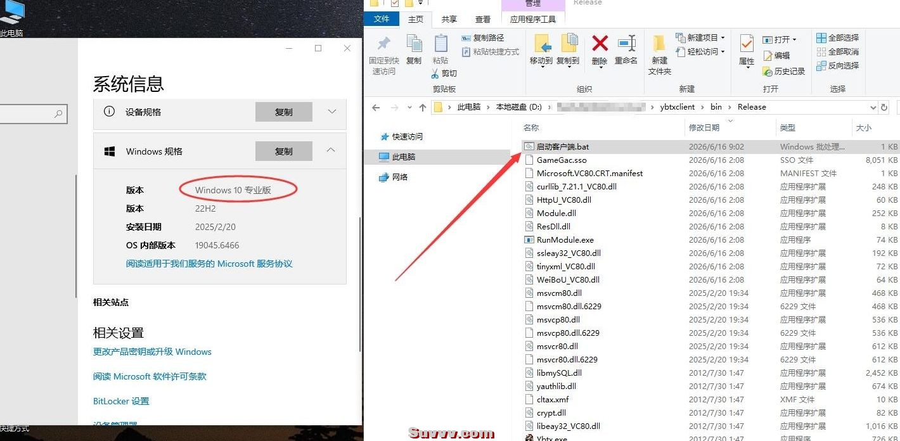Click the quick access toolbar properties checkmark icon
The width and height of the screenshot is (900, 441).
pos(395,3)
